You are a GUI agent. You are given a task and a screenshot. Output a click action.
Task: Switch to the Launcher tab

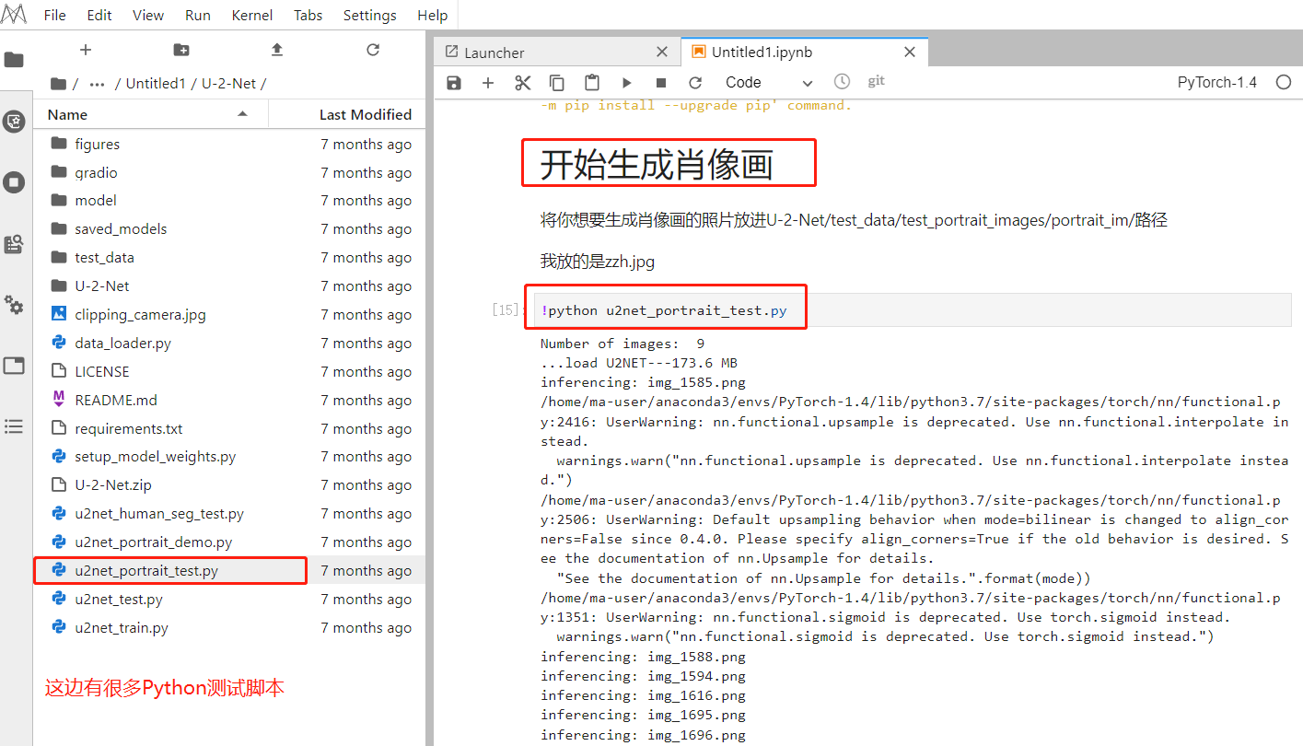click(x=557, y=52)
